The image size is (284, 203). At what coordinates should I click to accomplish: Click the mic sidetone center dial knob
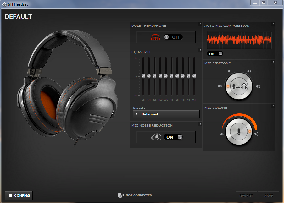tap(239, 86)
